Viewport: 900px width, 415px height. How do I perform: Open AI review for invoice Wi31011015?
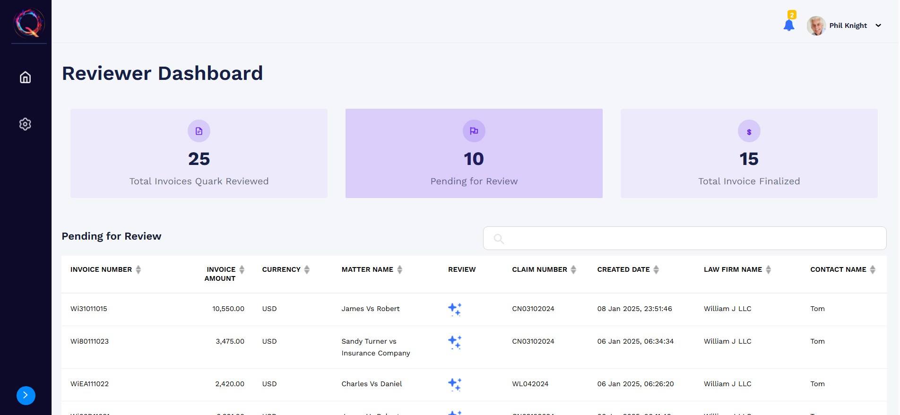[x=454, y=309]
